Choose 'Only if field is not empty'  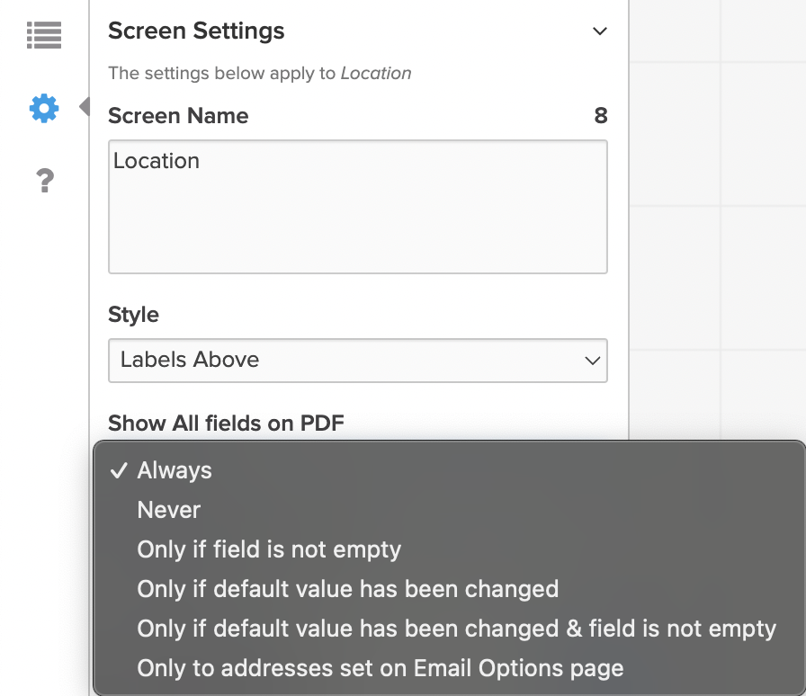coord(268,549)
